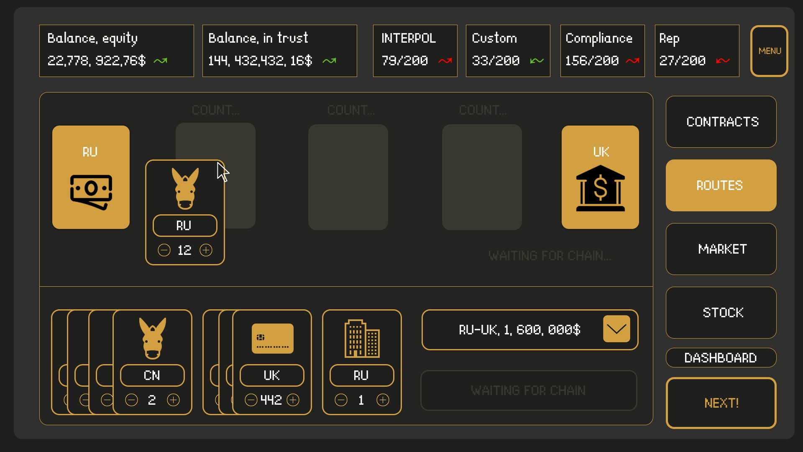803x452 pixels.
Task: Click the RU office building icon
Action: [362, 339]
